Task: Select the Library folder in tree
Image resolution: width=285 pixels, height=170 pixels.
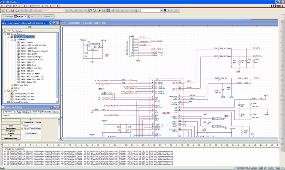Action: pyautogui.click(x=17, y=88)
